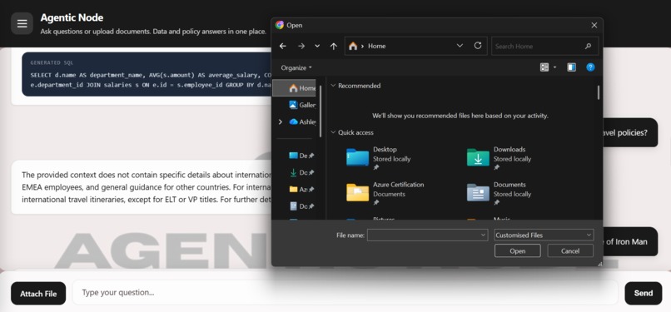The width and height of the screenshot is (671, 312).
Task: Click the Downloads folder name
Action: click(x=509, y=150)
